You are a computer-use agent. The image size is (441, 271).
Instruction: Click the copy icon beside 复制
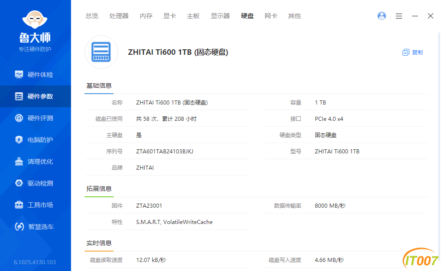coord(406,52)
